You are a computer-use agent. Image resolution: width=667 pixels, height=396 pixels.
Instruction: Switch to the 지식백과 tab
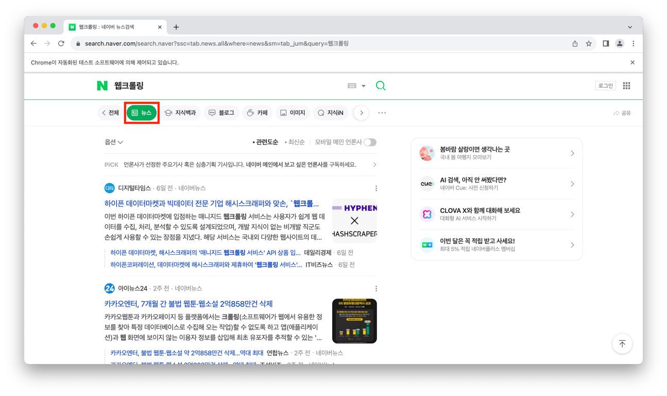click(180, 113)
